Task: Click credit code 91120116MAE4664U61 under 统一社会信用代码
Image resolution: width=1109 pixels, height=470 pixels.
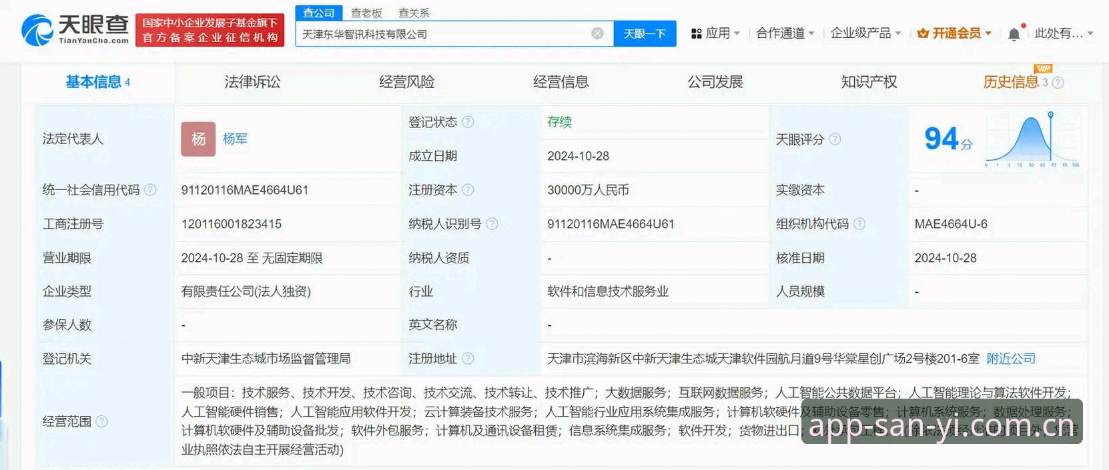Action: tap(245, 190)
